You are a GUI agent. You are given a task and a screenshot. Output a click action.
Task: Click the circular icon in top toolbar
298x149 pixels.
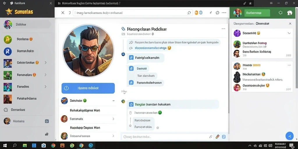pos(217,13)
